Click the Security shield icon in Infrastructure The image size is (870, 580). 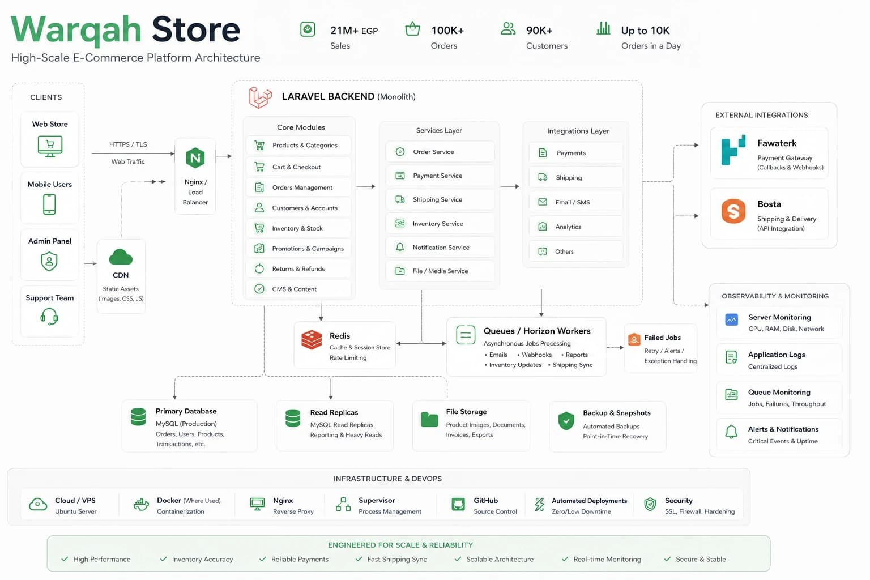(650, 504)
